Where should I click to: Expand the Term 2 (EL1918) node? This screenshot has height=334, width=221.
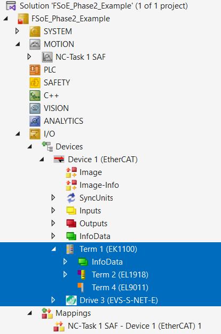66,274
